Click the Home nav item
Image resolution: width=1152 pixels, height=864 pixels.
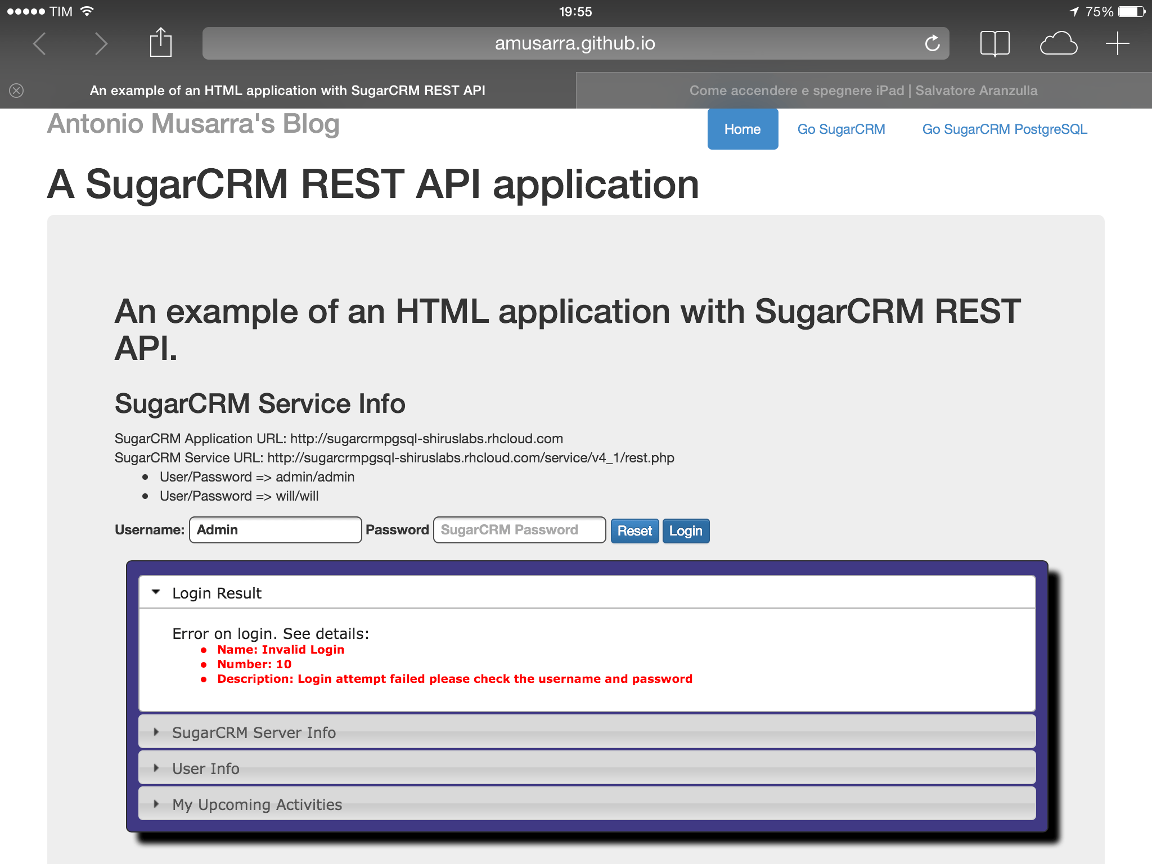[742, 129]
